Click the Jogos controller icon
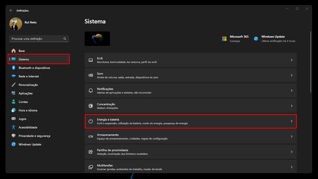318x179 pixels. (x=14, y=119)
